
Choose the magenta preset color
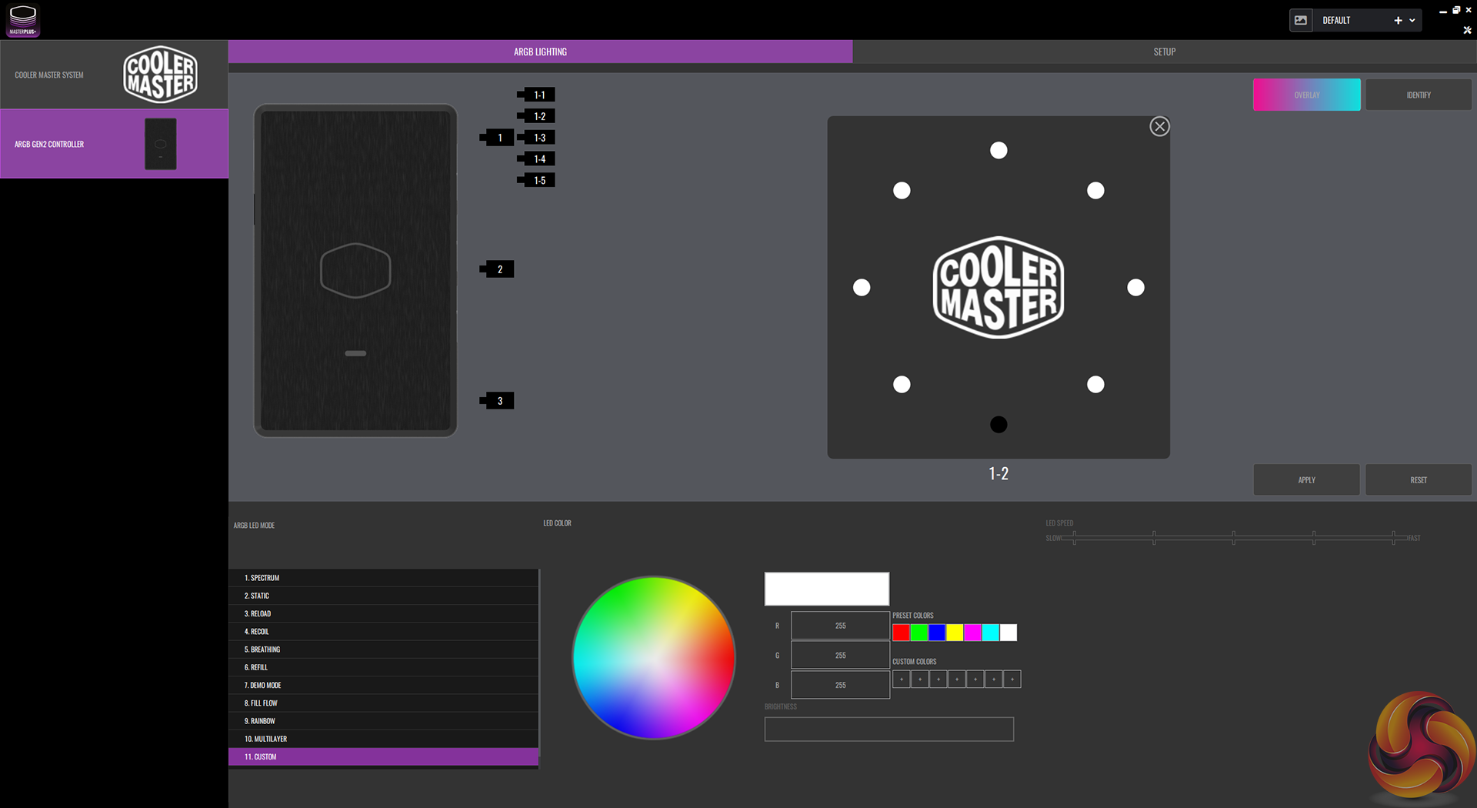tap(973, 633)
